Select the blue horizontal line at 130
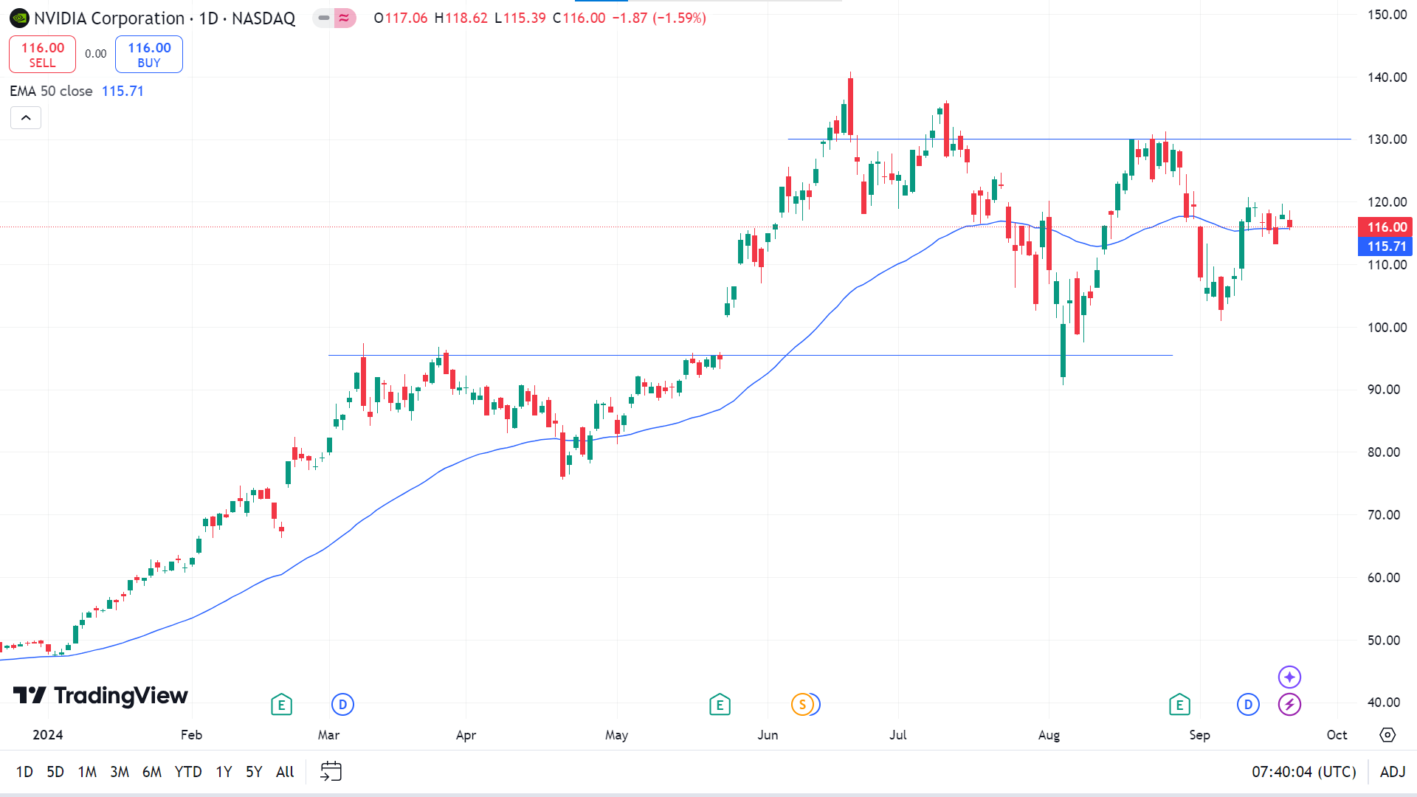Image resolution: width=1417 pixels, height=797 pixels. coord(1069,139)
